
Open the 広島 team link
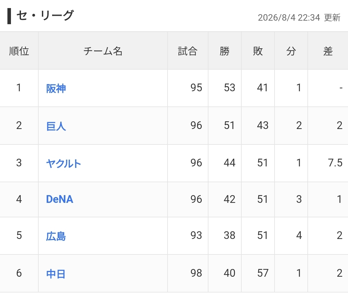click(x=56, y=236)
